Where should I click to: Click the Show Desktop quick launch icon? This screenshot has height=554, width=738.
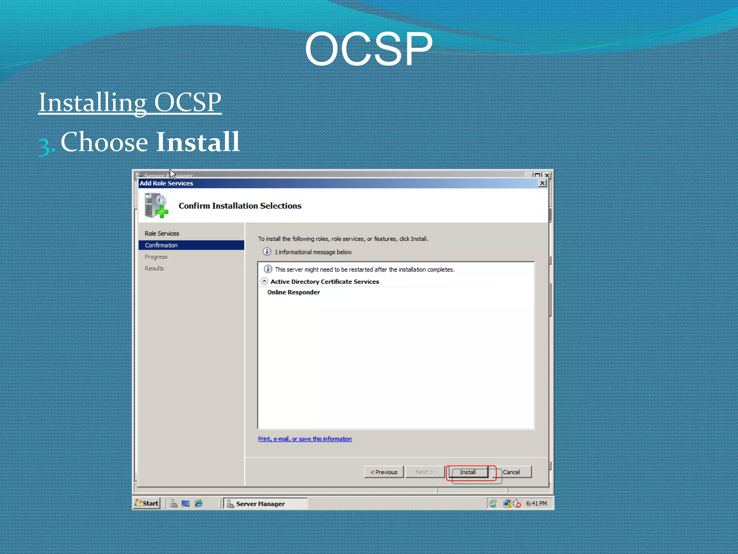point(186,504)
